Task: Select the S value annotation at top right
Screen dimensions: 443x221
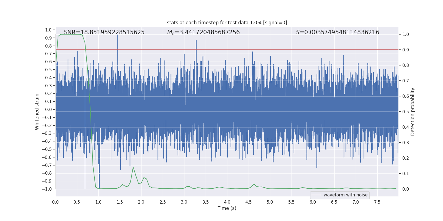Action: tap(337, 32)
